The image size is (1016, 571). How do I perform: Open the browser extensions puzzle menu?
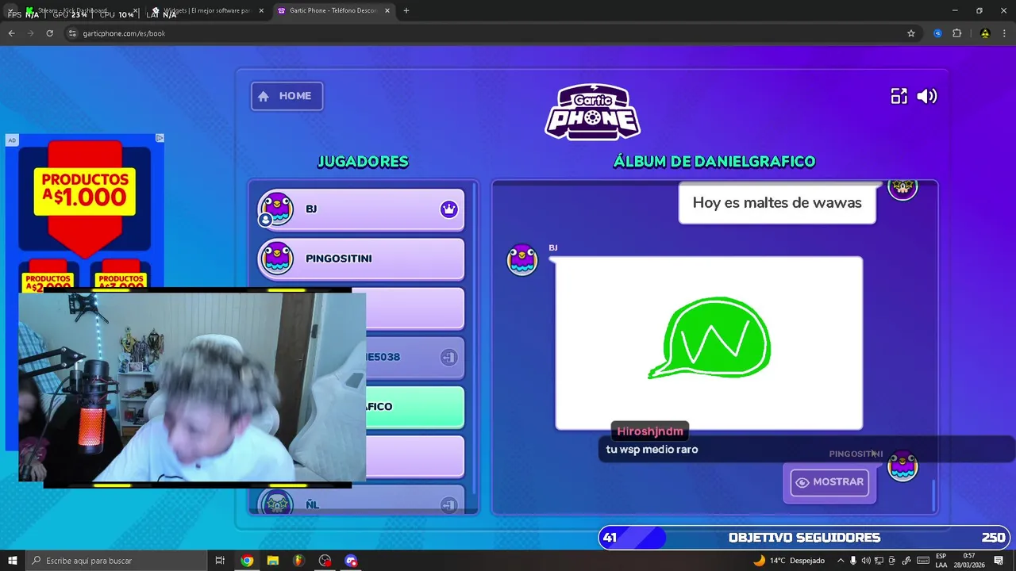(956, 33)
